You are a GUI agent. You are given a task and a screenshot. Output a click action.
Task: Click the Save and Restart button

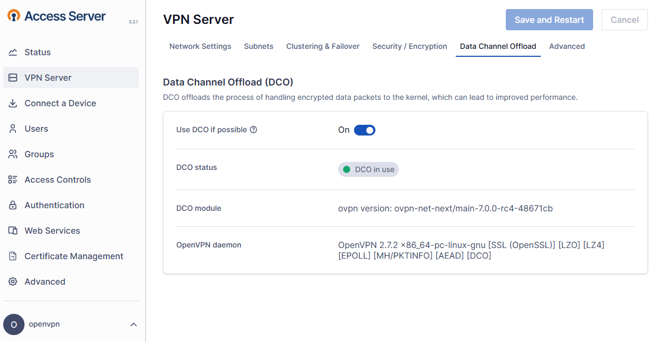click(x=549, y=20)
